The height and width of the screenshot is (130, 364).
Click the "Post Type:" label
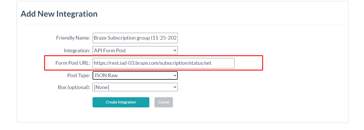pos(79,75)
